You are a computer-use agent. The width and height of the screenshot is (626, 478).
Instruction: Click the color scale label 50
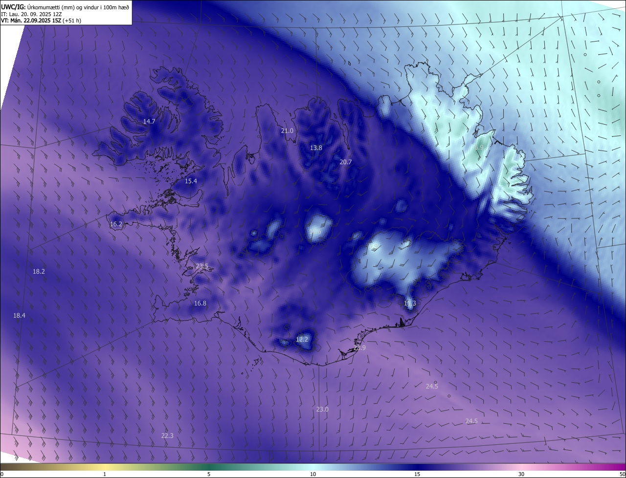pyautogui.click(x=623, y=474)
